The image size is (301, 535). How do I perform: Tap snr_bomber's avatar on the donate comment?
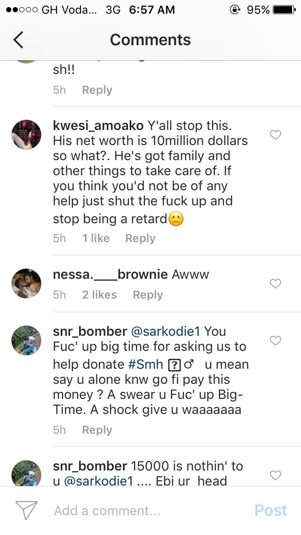26,340
